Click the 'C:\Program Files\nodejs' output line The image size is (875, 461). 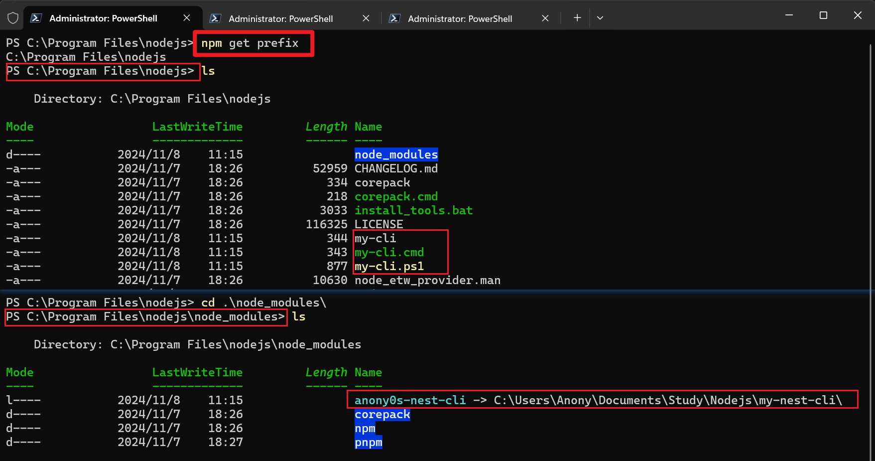[x=86, y=57]
